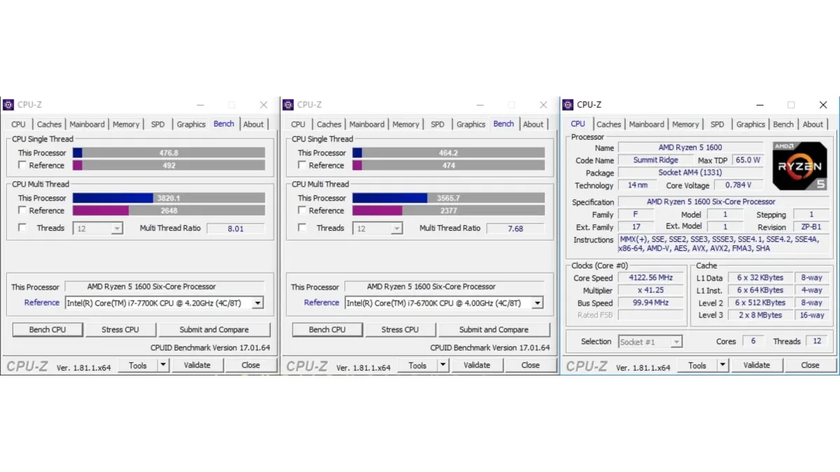This screenshot has width=840, height=472.
Task: Click the AMD Ryzen 5 logo image
Action: (x=799, y=166)
